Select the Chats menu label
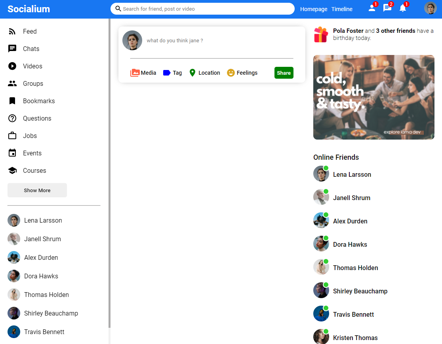The height and width of the screenshot is (344, 442). click(x=31, y=49)
